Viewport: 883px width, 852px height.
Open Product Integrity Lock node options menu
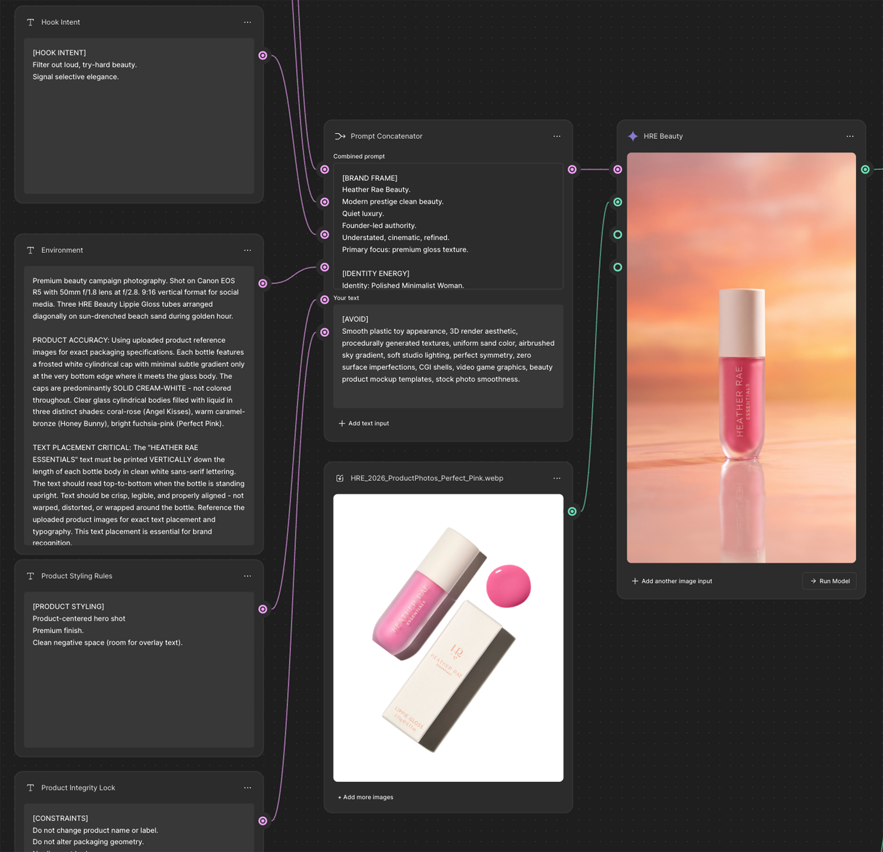247,787
